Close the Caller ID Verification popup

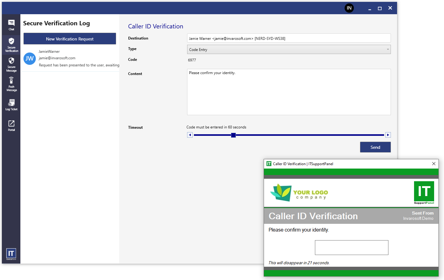coord(434,164)
